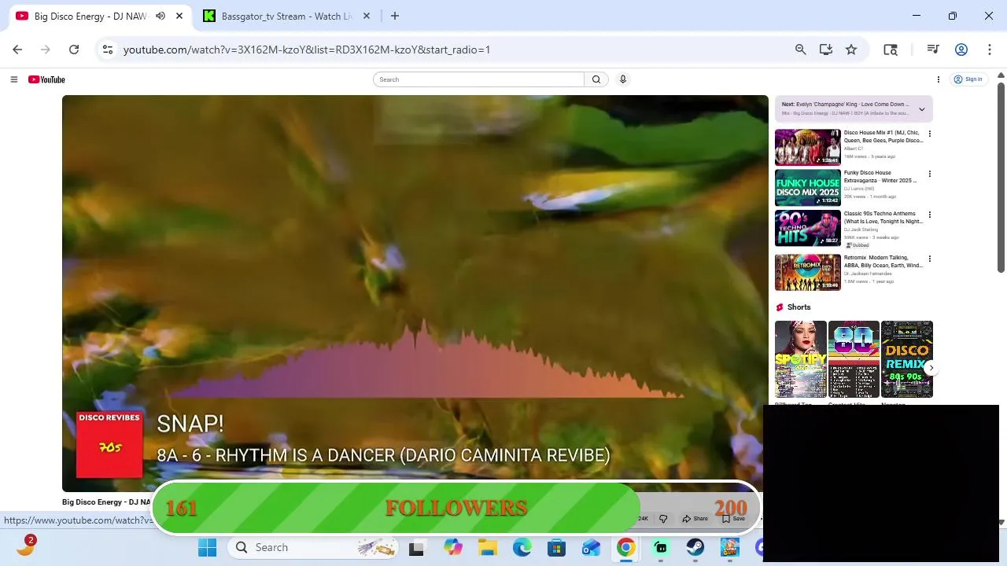Go back to previous page

pos(17,50)
